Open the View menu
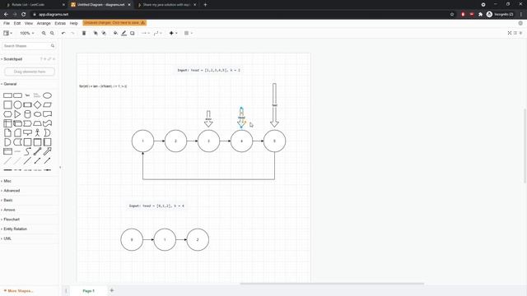 (29, 23)
